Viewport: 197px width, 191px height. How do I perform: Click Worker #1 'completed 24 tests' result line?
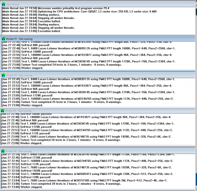pos(61,65)
